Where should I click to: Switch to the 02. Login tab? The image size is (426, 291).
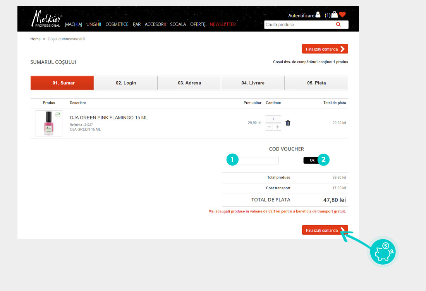(126, 83)
